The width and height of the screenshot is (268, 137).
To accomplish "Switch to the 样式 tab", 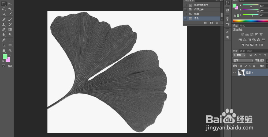I will tap(242, 26).
